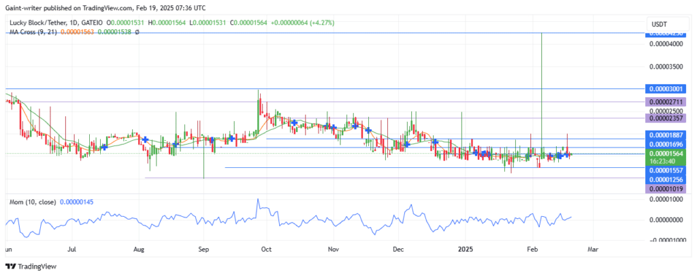Select the 0.00003001 price line label
The width and height of the screenshot is (697, 276).
pos(666,89)
